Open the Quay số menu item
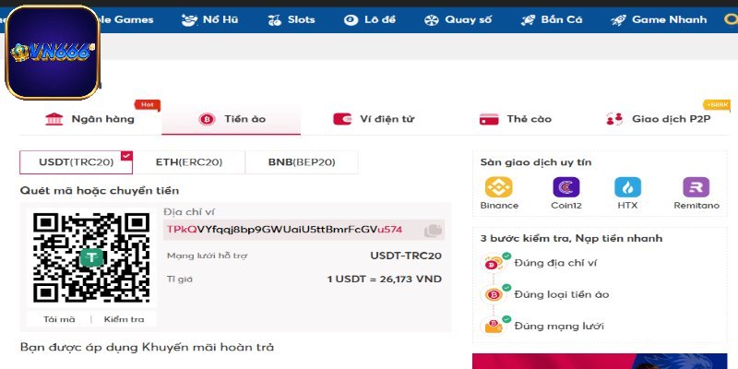Viewport: 738px width, 369px height. tap(458, 19)
